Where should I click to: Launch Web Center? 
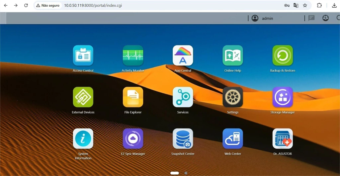click(233, 139)
